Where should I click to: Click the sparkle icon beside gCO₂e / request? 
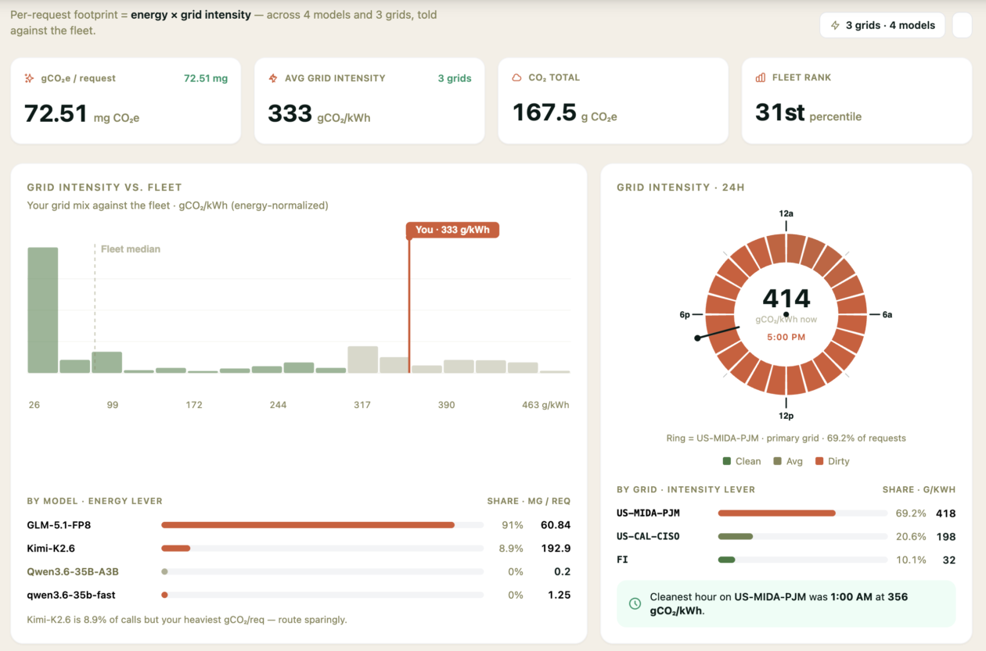[30, 78]
